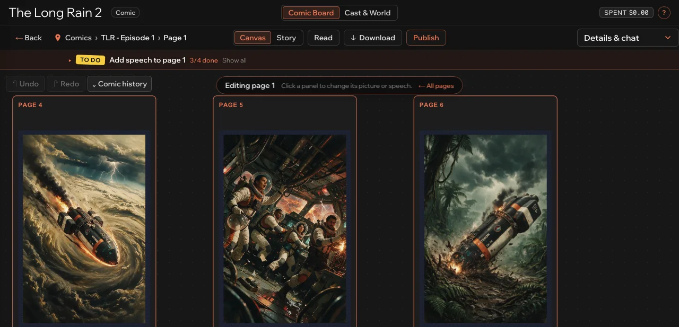This screenshot has width=679, height=327.
Task: Switch to the Comic Board tab
Action: 311,13
